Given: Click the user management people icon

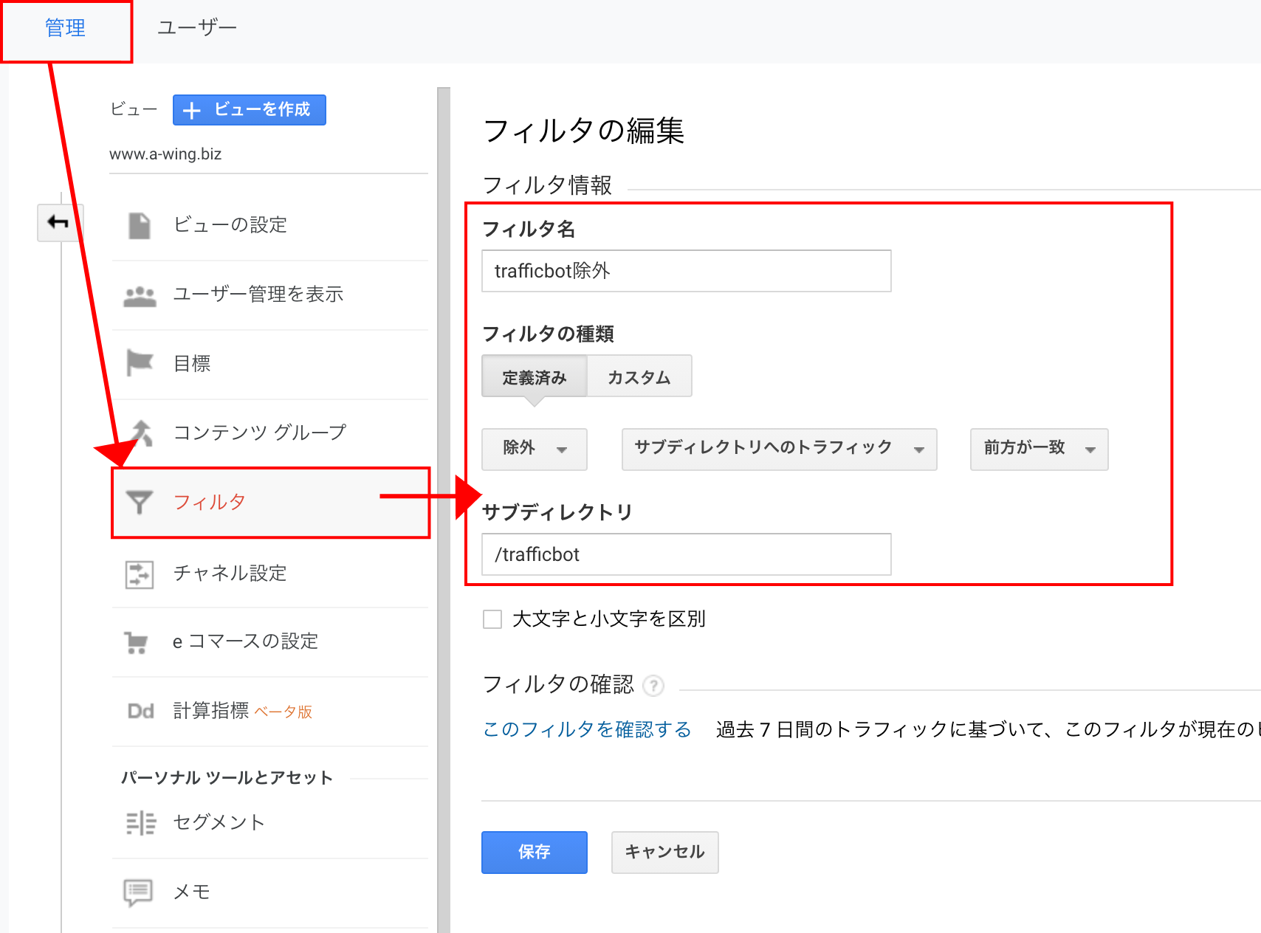Looking at the screenshot, I should click(140, 296).
